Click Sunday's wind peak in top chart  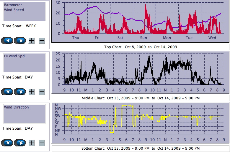pyautogui.click(x=146, y=6)
